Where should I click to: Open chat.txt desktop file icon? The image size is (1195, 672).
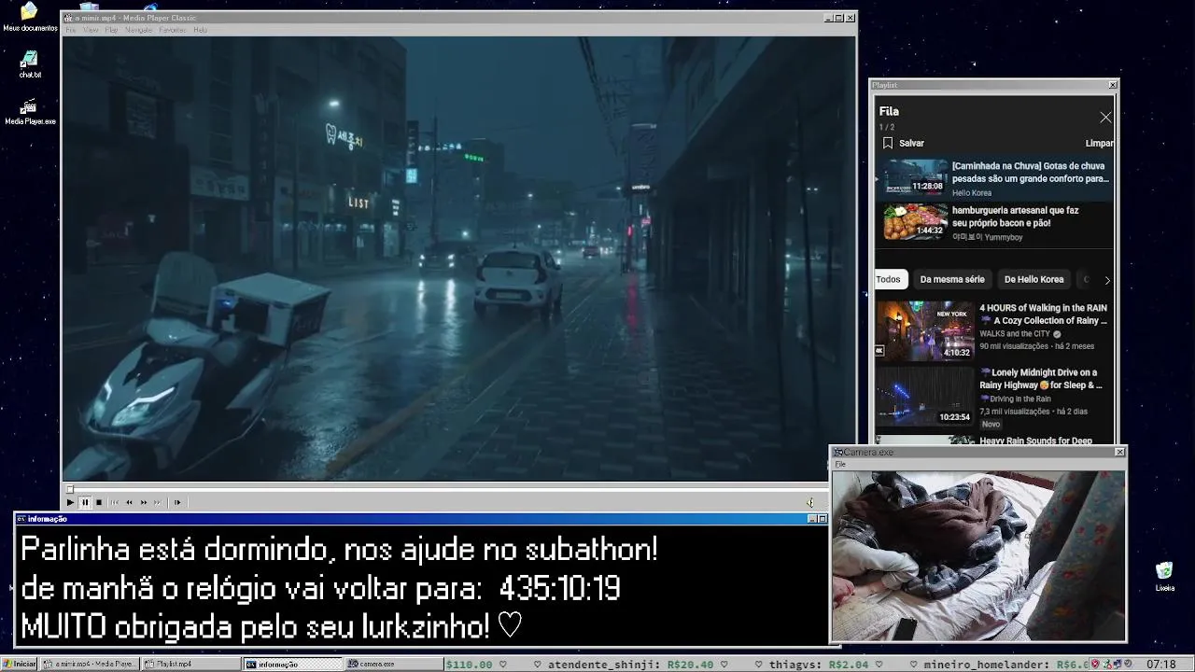(30, 64)
